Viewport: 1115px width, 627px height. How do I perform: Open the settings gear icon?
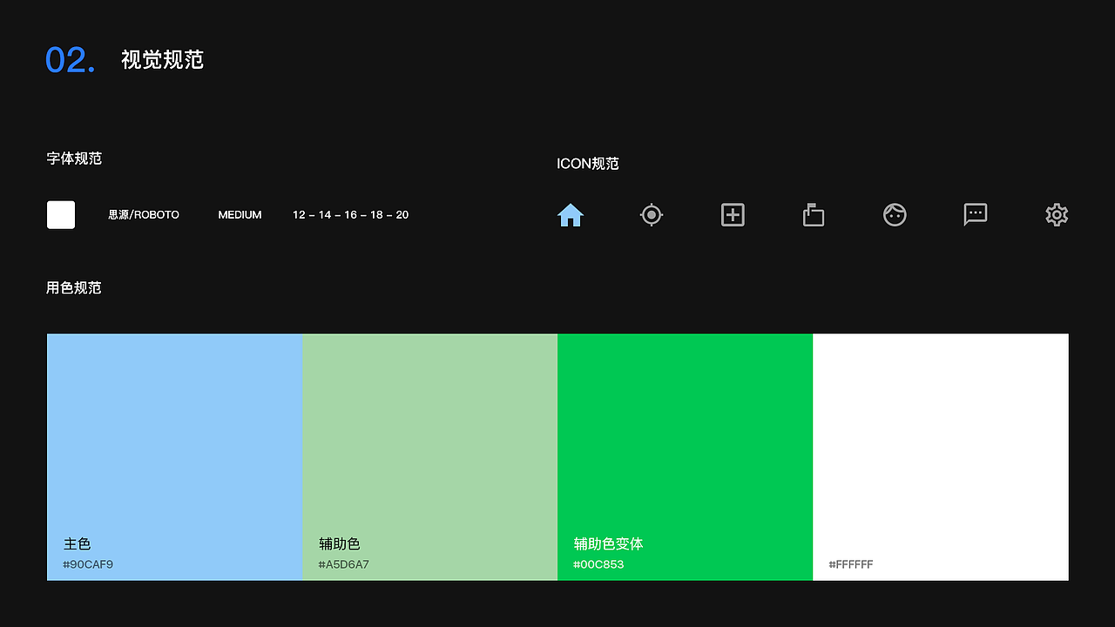click(x=1057, y=214)
